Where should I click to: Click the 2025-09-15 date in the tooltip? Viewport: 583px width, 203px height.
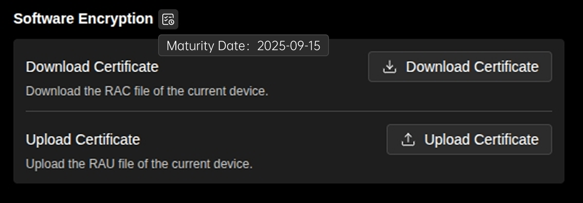[x=289, y=46]
